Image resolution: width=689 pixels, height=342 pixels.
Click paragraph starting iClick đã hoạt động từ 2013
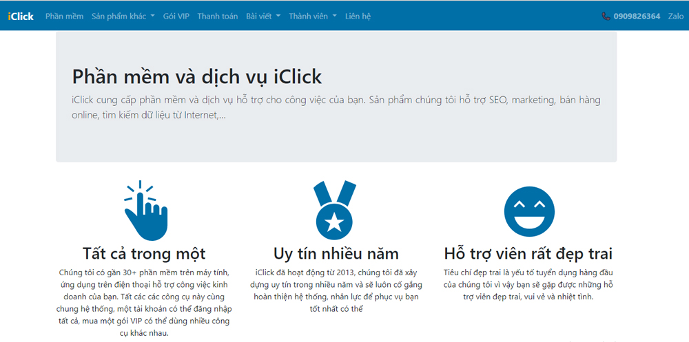click(x=336, y=290)
